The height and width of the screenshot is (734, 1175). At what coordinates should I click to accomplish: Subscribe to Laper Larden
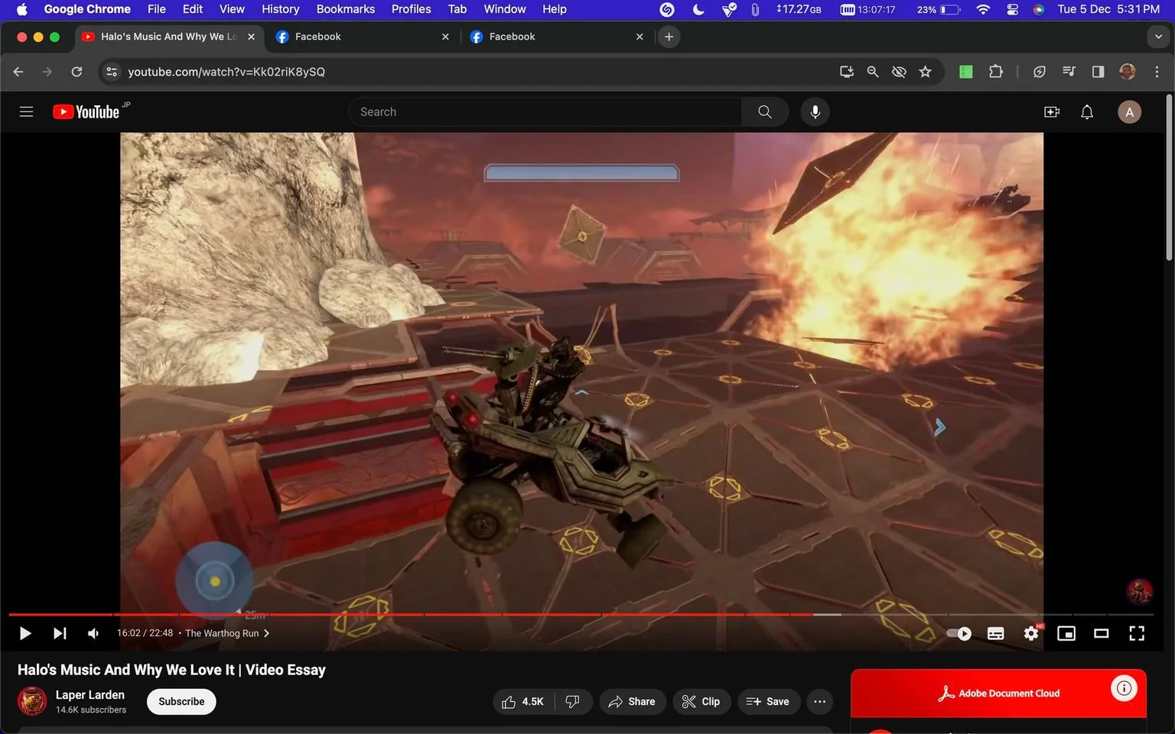[181, 701]
